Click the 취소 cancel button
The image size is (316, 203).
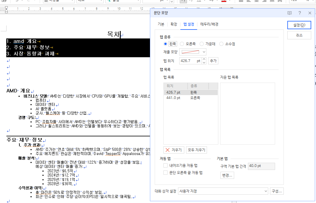(x=299, y=35)
